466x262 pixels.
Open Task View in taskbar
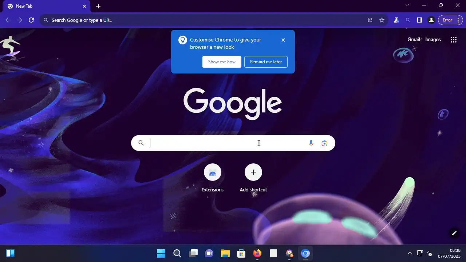point(193,253)
